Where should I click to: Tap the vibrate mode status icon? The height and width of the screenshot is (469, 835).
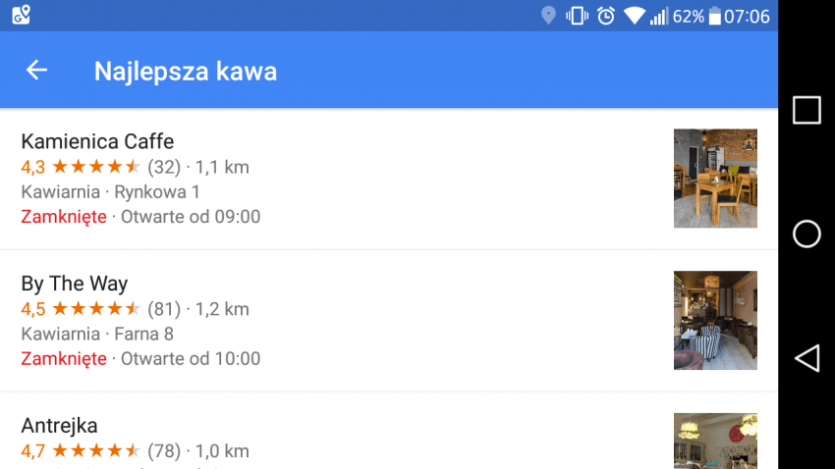tap(577, 16)
